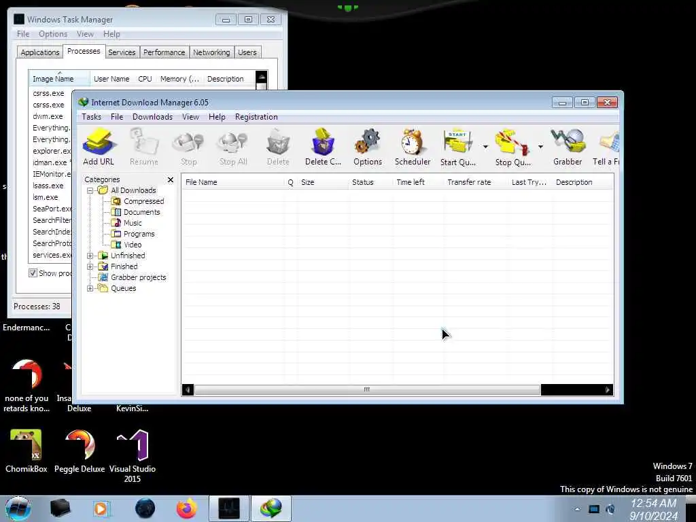Click the taskbar clock showing 12:54 AM
Screen dimensions: 696x522
pyautogui.click(x=654, y=509)
